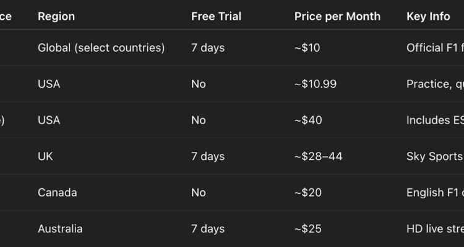Select the ~$25 price cell
The height and width of the screenshot is (247, 464).
click(x=308, y=229)
